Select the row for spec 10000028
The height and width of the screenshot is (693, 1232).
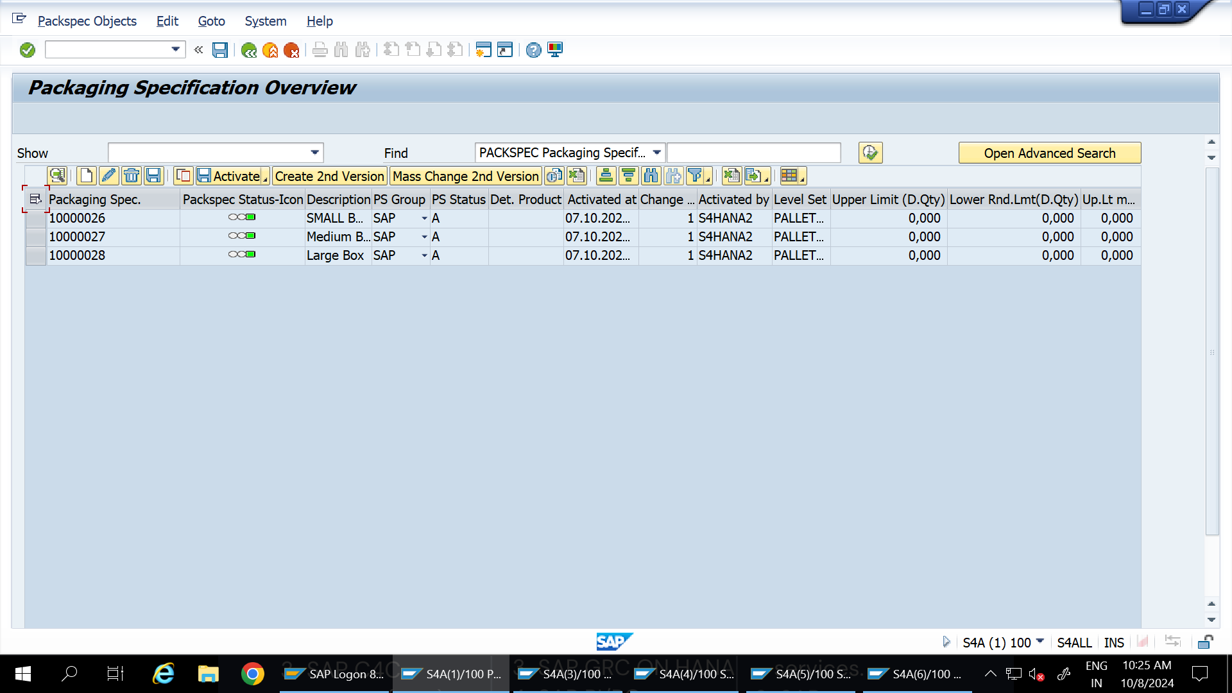pyautogui.click(x=36, y=255)
